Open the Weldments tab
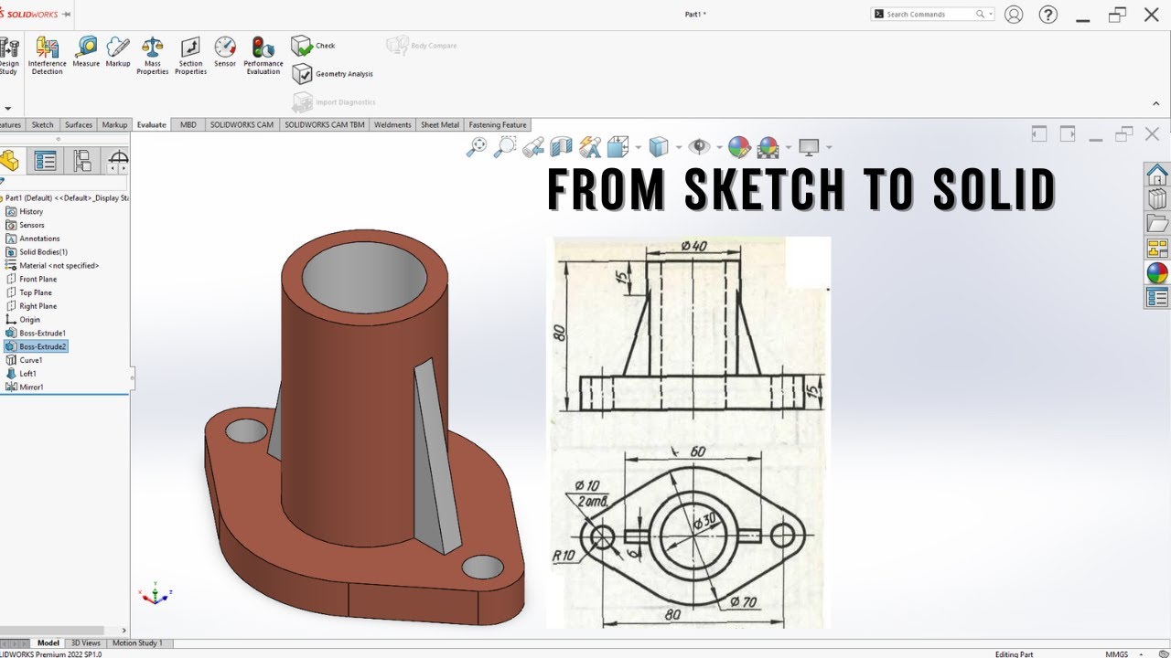 [392, 125]
